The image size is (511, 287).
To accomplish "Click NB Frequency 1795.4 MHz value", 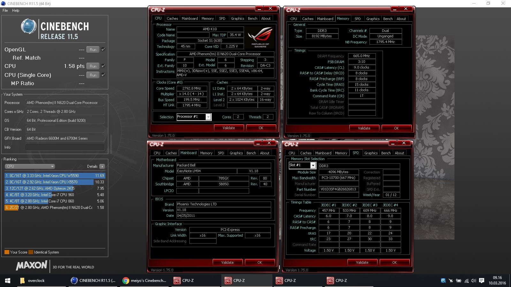I will [385, 42].
